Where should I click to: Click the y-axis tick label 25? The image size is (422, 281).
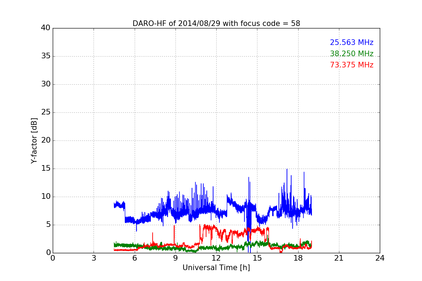(x=46, y=112)
